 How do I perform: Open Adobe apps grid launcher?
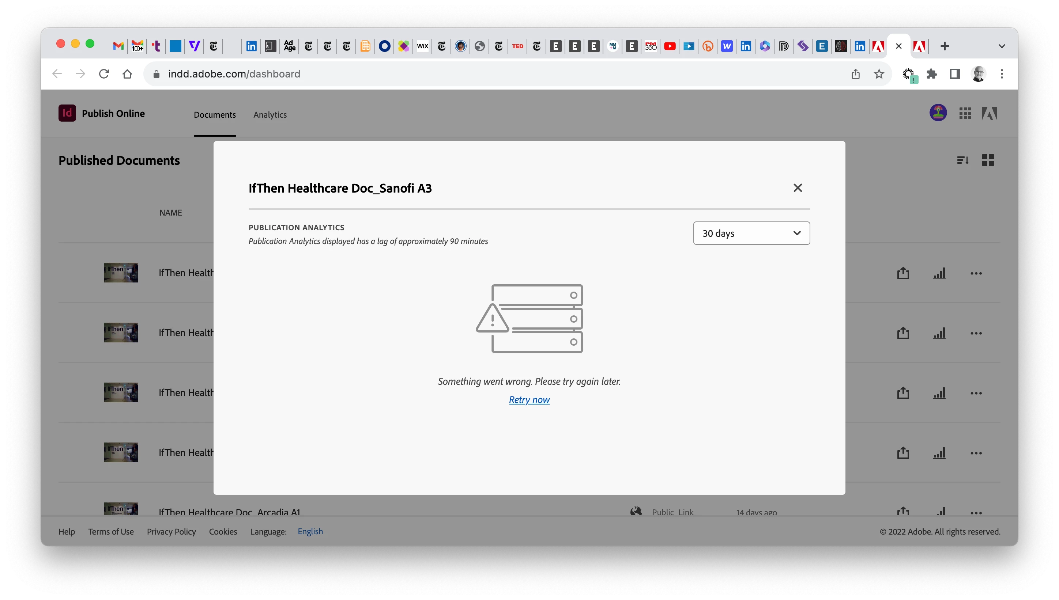click(x=965, y=113)
